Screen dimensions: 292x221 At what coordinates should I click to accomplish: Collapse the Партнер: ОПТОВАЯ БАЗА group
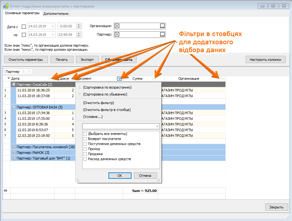point(14,107)
